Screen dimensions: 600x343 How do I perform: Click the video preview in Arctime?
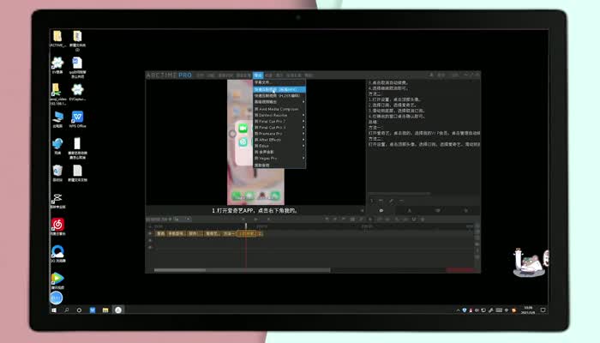point(255,142)
